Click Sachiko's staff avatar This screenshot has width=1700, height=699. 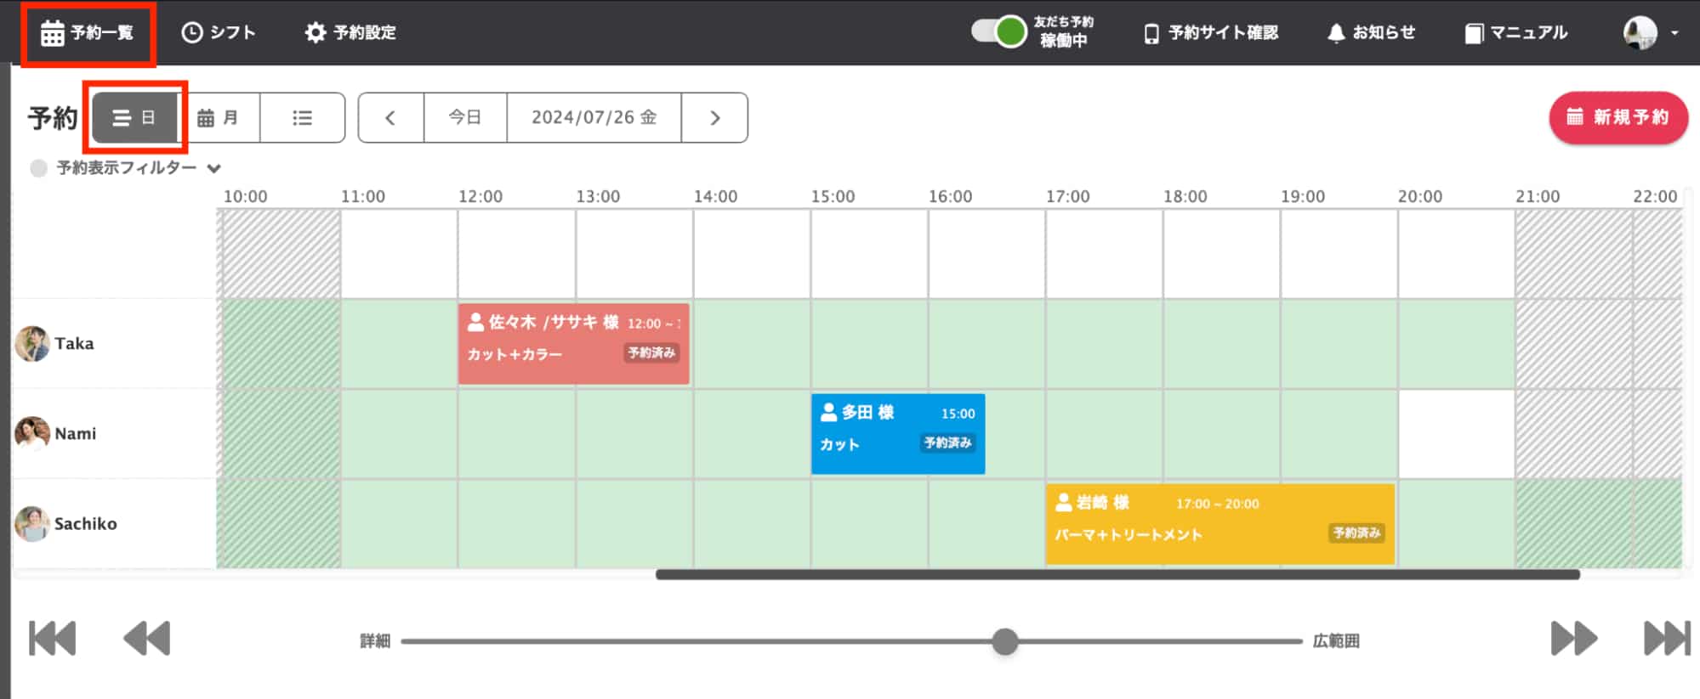click(x=32, y=523)
